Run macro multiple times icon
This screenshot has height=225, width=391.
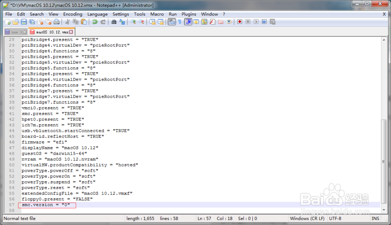264,22
